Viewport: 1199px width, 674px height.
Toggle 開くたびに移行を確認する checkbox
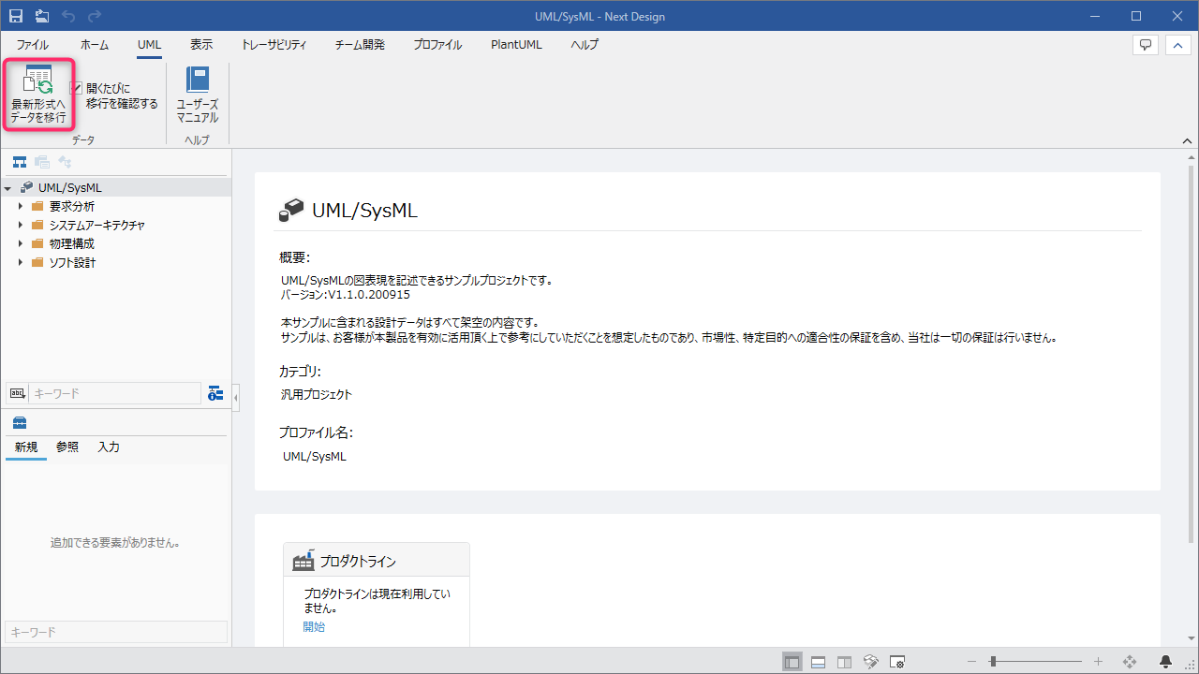tap(77, 88)
